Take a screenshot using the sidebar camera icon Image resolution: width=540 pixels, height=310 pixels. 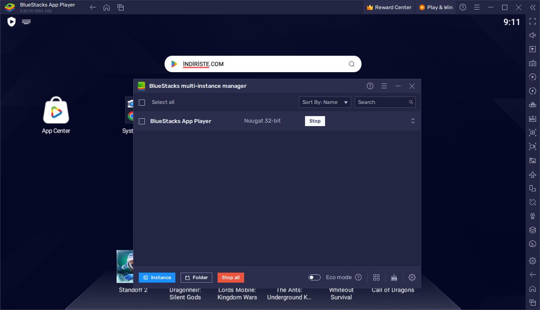pyautogui.click(x=533, y=133)
